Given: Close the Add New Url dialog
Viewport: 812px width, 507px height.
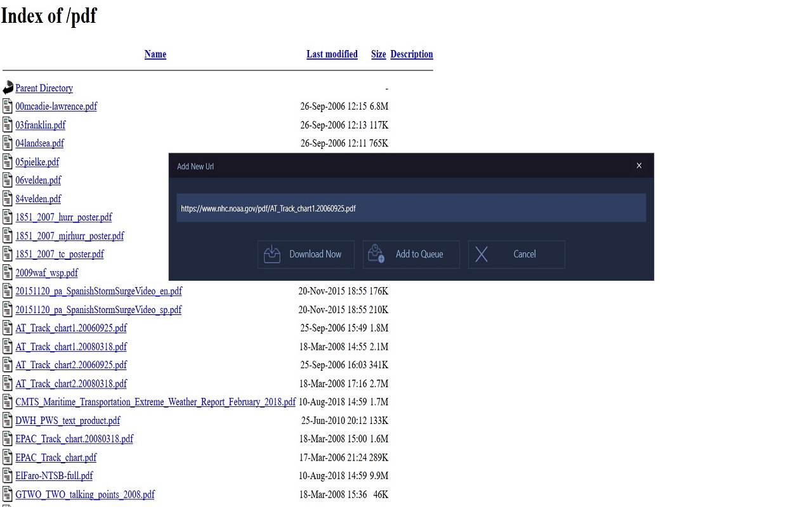Looking at the screenshot, I should pos(639,165).
